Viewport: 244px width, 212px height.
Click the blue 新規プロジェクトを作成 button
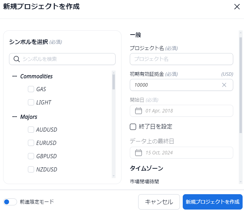[213, 202]
